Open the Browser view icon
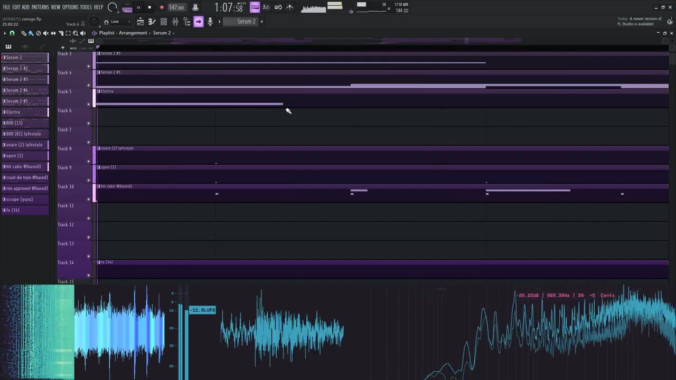This screenshot has height=380, width=676. 187,22
